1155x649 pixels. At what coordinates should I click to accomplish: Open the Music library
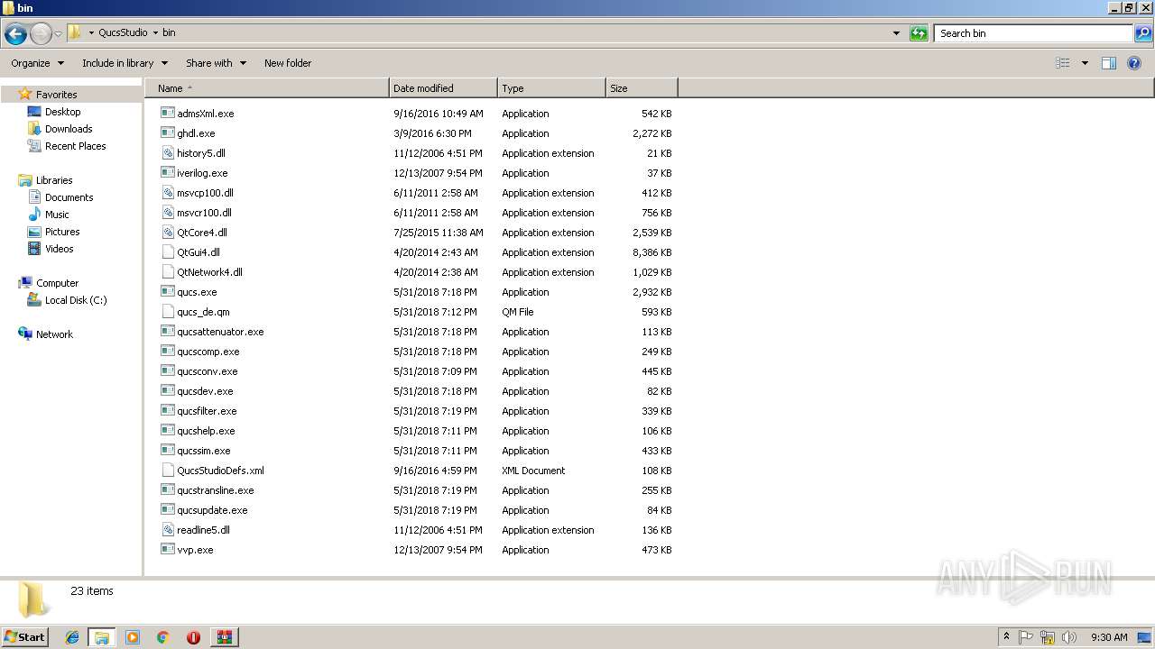coord(57,215)
